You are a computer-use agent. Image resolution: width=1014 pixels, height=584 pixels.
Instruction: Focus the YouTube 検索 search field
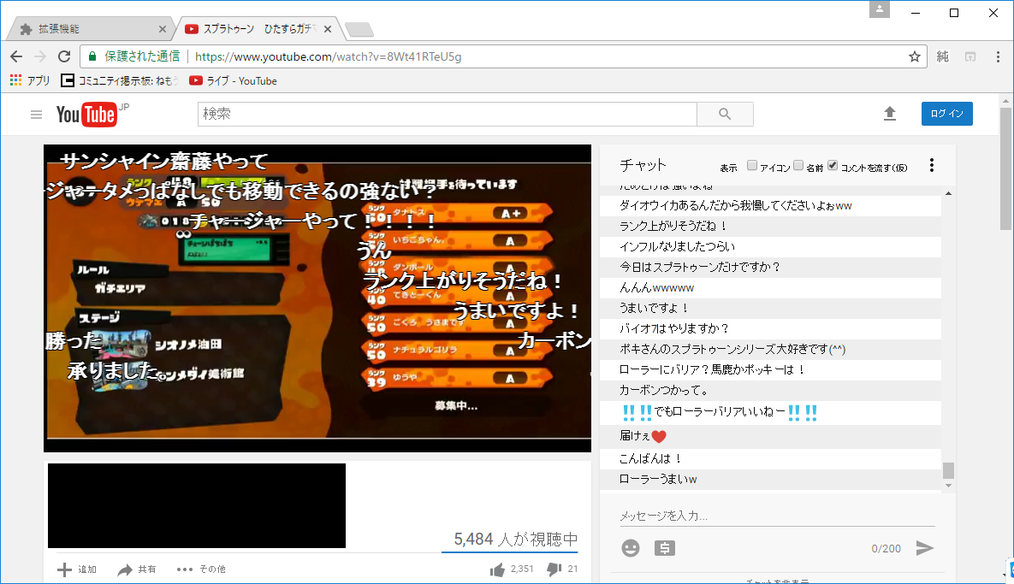pos(448,115)
